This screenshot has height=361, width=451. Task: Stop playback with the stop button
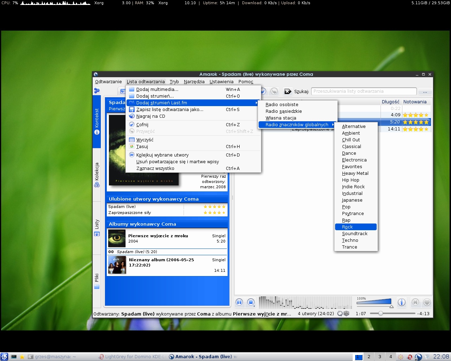[251, 302]
